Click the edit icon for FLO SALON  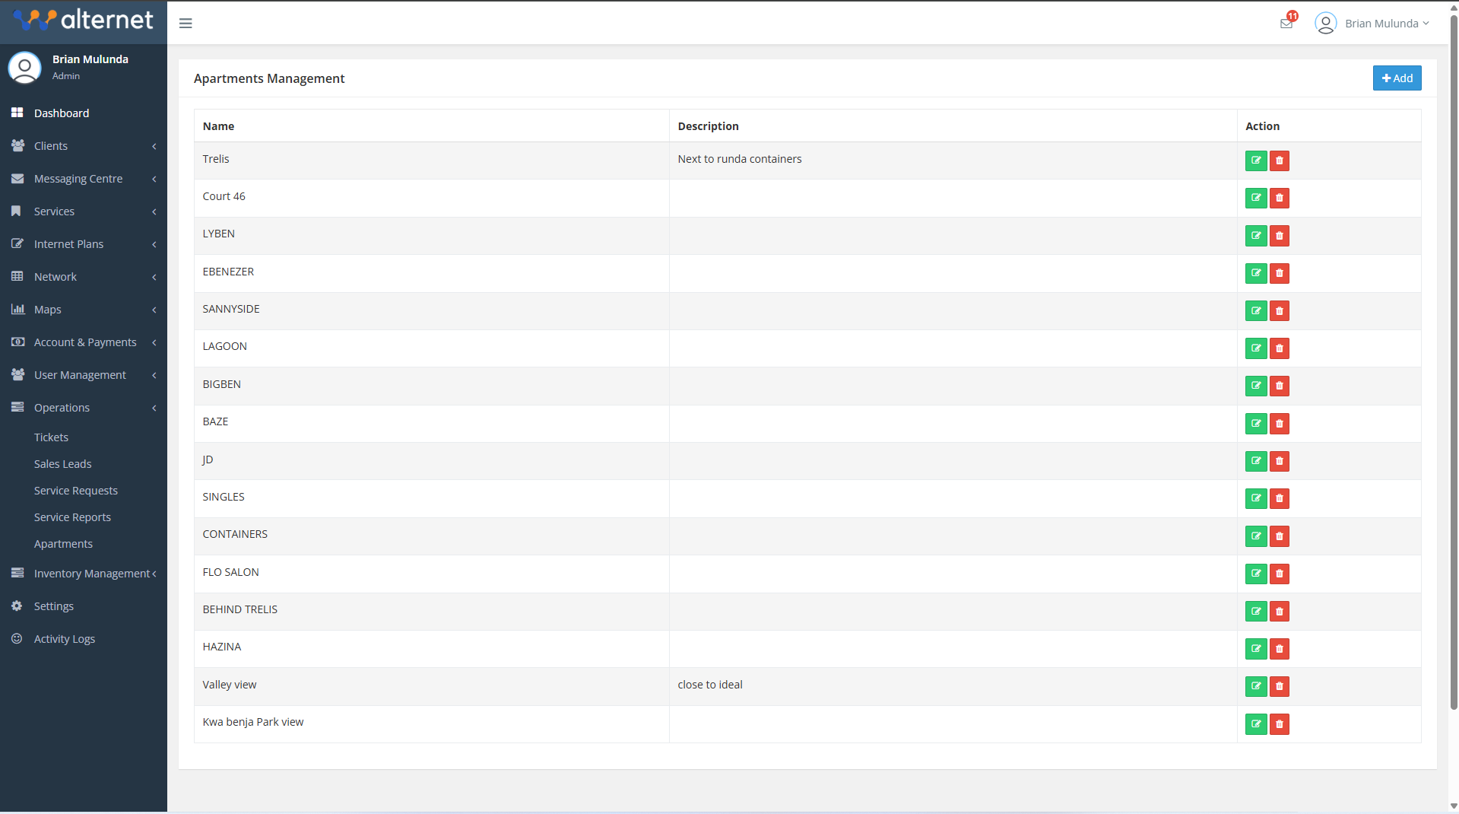pos(1256,574)
